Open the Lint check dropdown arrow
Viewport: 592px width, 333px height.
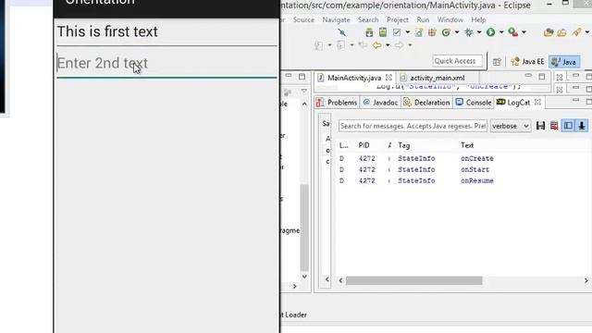pos(407,32)
